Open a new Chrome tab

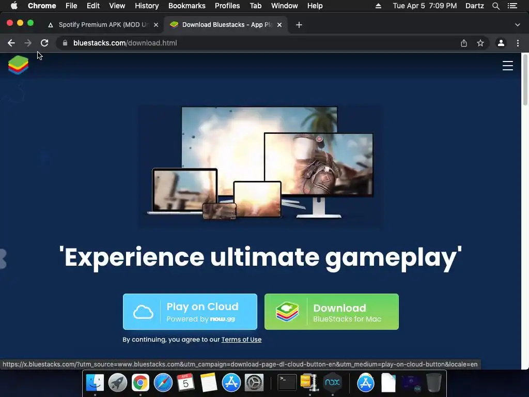point(299,25)
